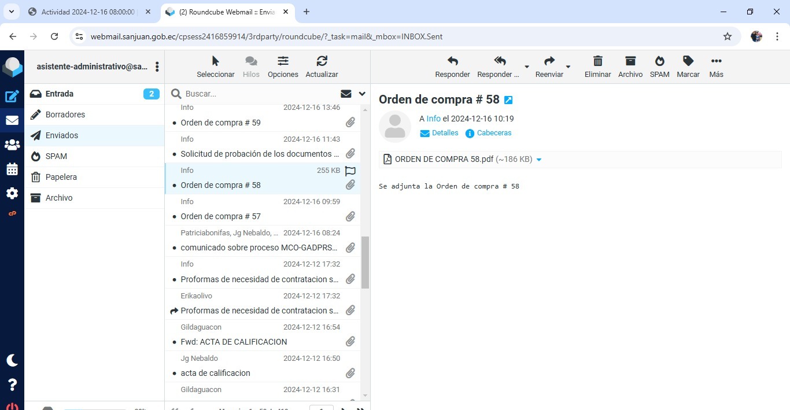
Task: Open message in new window icon
Action: (508, 100)
